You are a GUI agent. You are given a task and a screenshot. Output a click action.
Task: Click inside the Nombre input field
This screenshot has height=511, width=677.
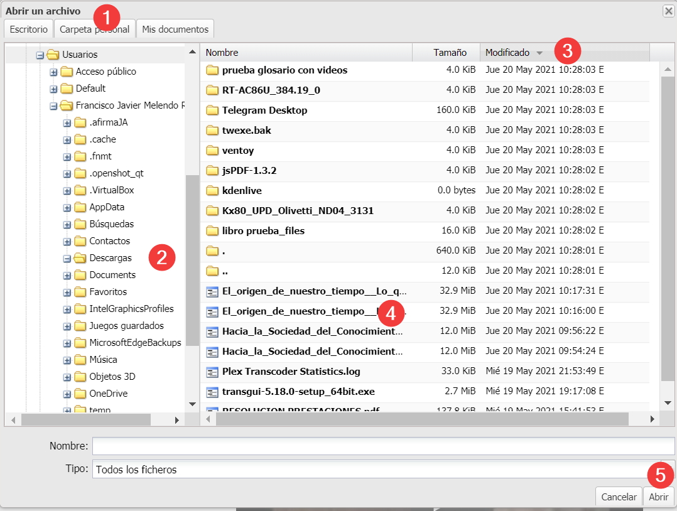[383, 446]
